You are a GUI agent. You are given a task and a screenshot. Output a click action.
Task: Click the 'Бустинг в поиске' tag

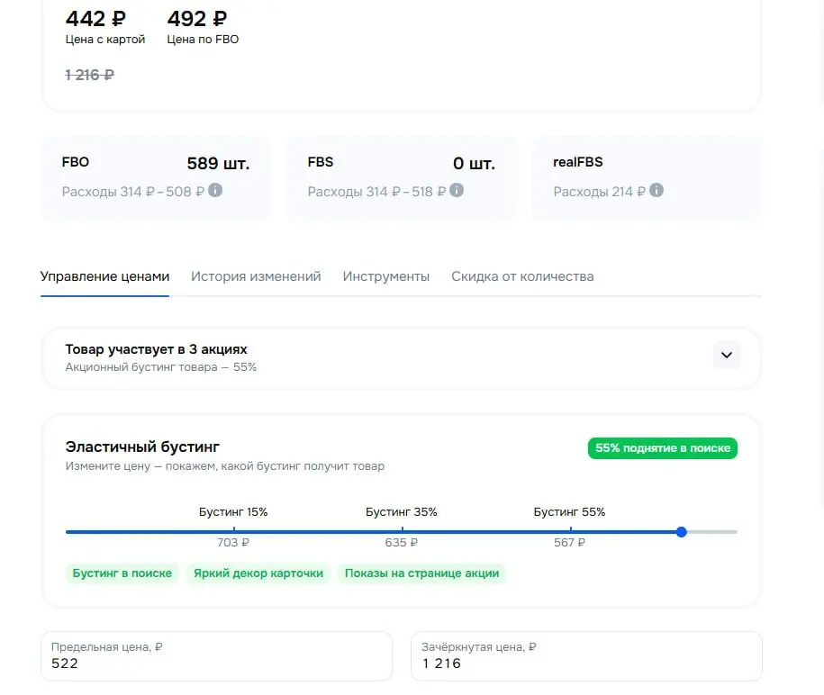[122, 573]
